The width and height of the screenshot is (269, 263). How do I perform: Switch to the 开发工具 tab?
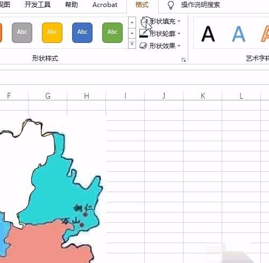[x=38, y=5]
